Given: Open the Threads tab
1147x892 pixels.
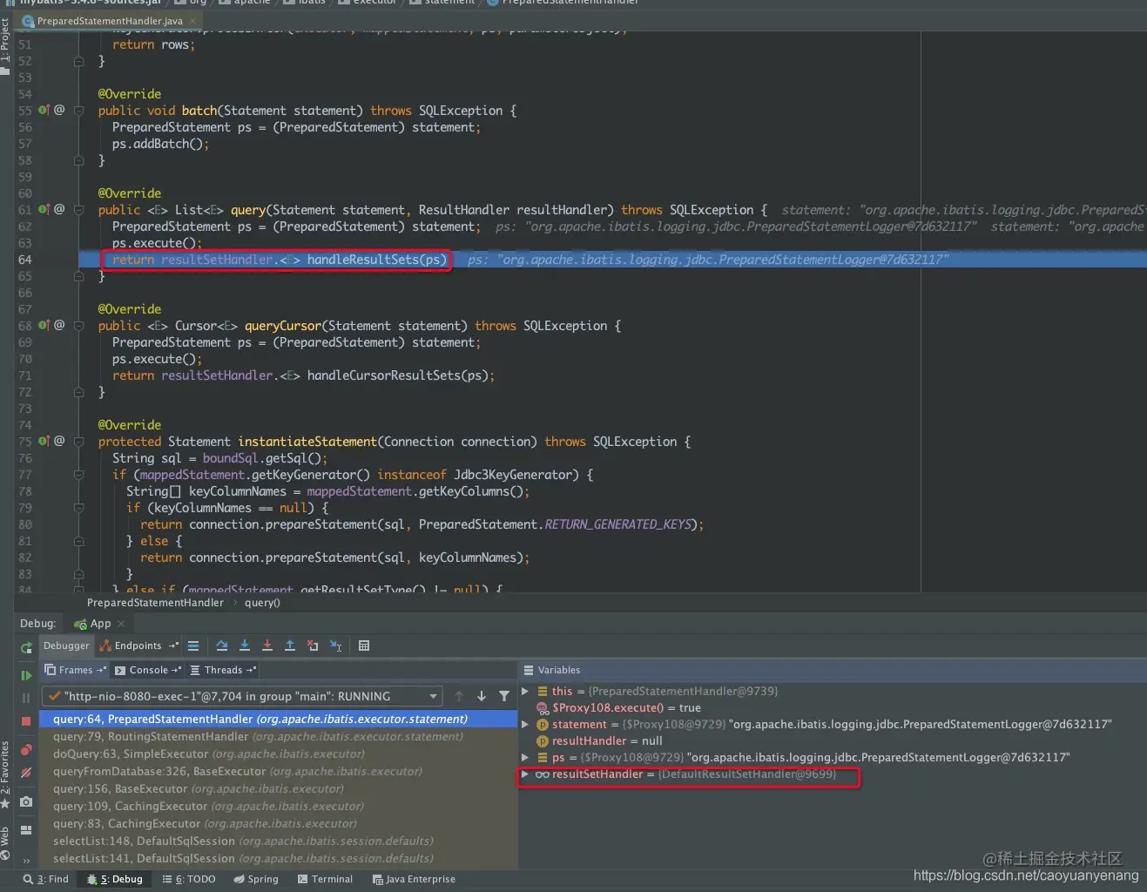Looking at the screenshot, I should pyautogui.click(x=223, y=670).
